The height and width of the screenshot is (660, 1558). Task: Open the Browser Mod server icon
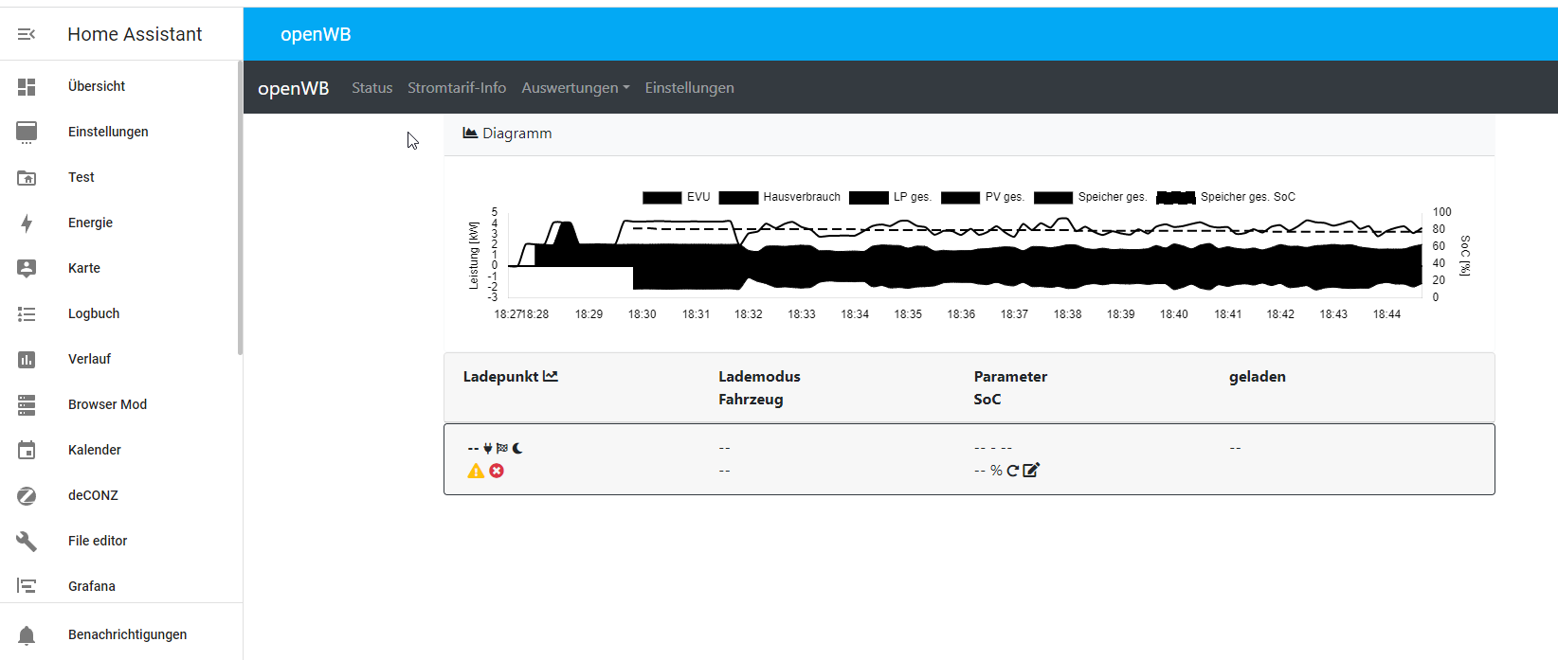27,405
